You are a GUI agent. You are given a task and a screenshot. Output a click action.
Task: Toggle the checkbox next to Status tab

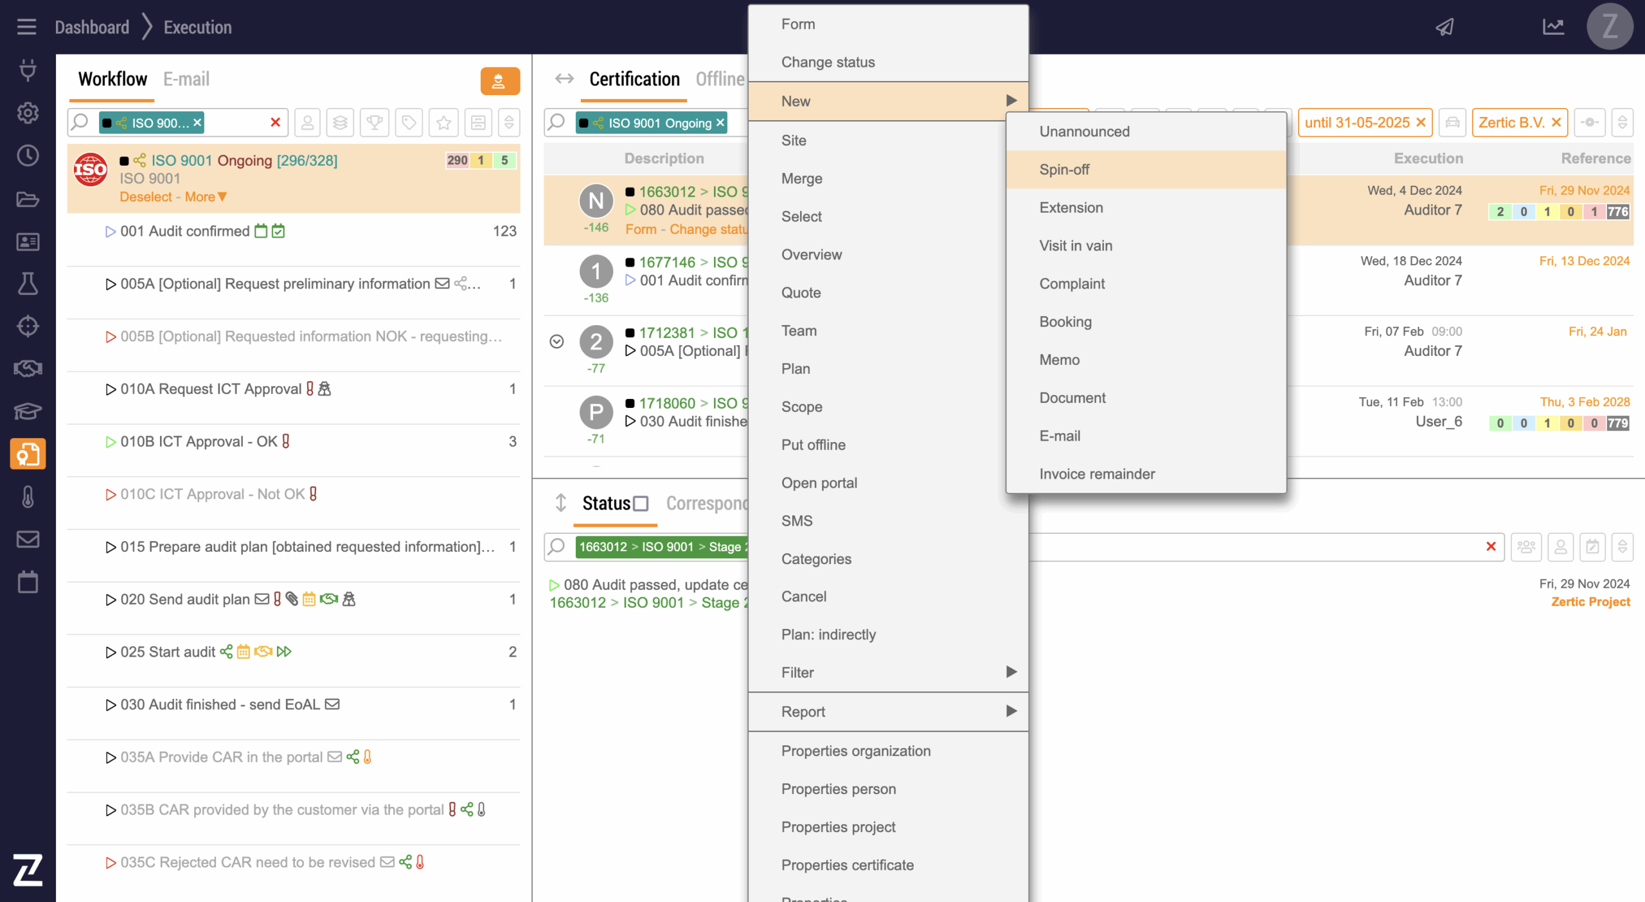click(641, 504)
